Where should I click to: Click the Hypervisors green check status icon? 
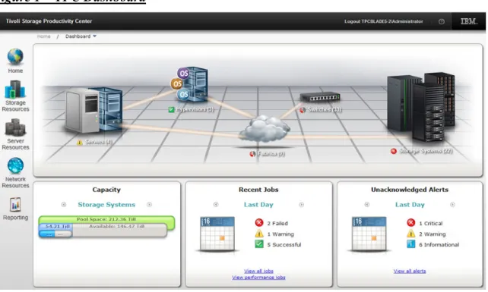point(171,109)
